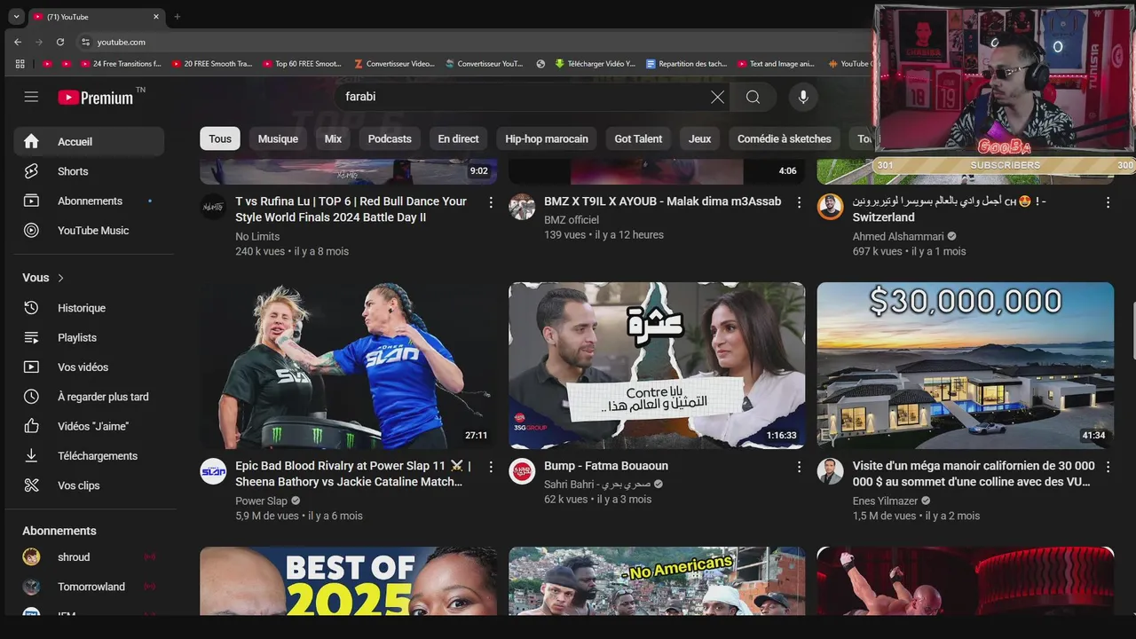Open YouTube Music in sidebar
The width and height of the screenshot is (1136, 639).
tap(89, 230)
